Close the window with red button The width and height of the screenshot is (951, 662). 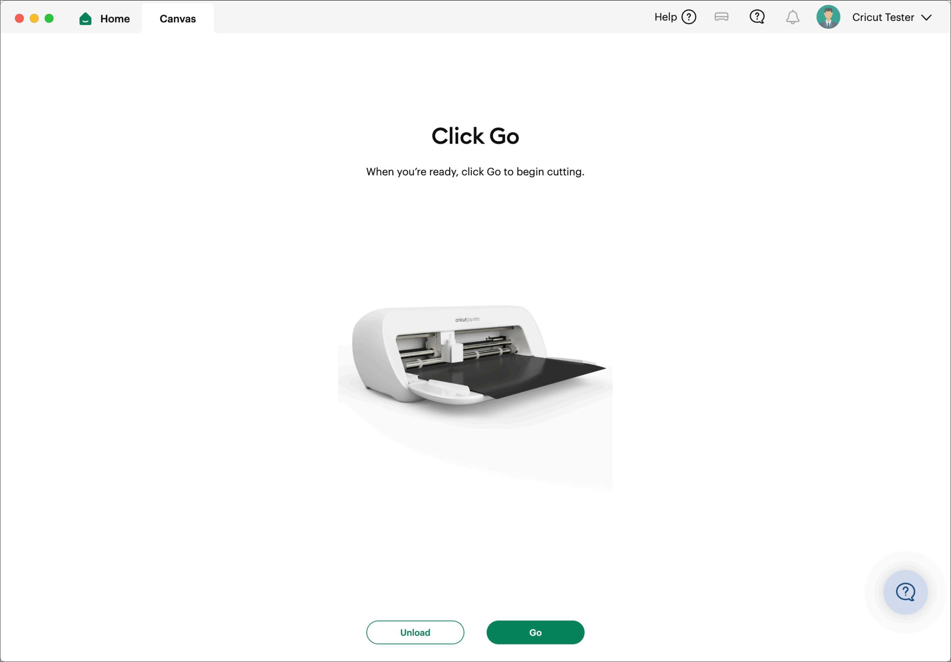[x=20, y=18]
